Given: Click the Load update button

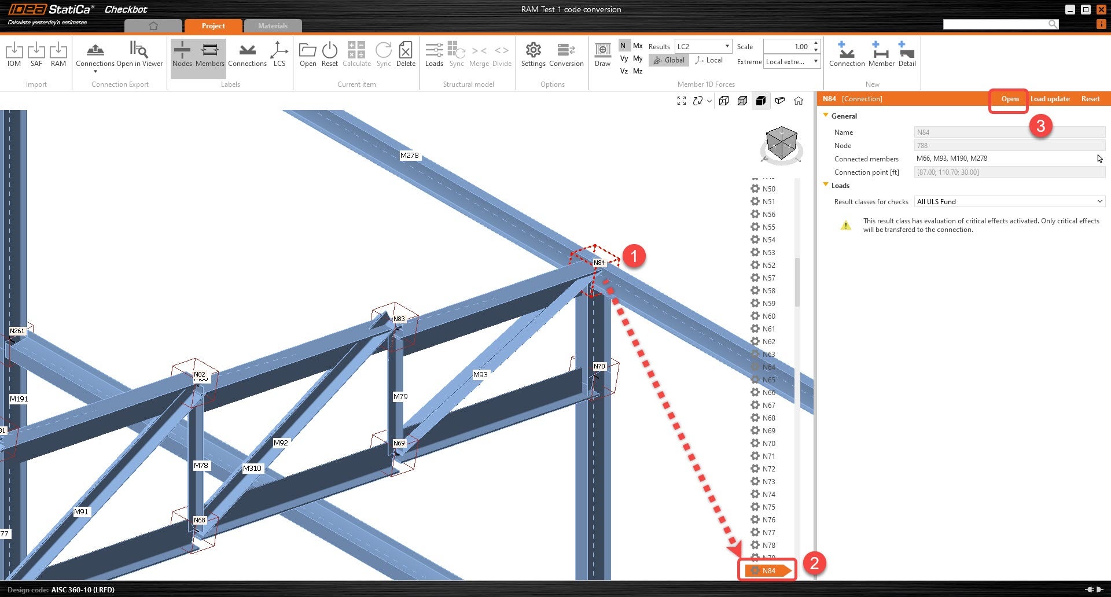Looking at the screenshot, I should coord(1050,99).
